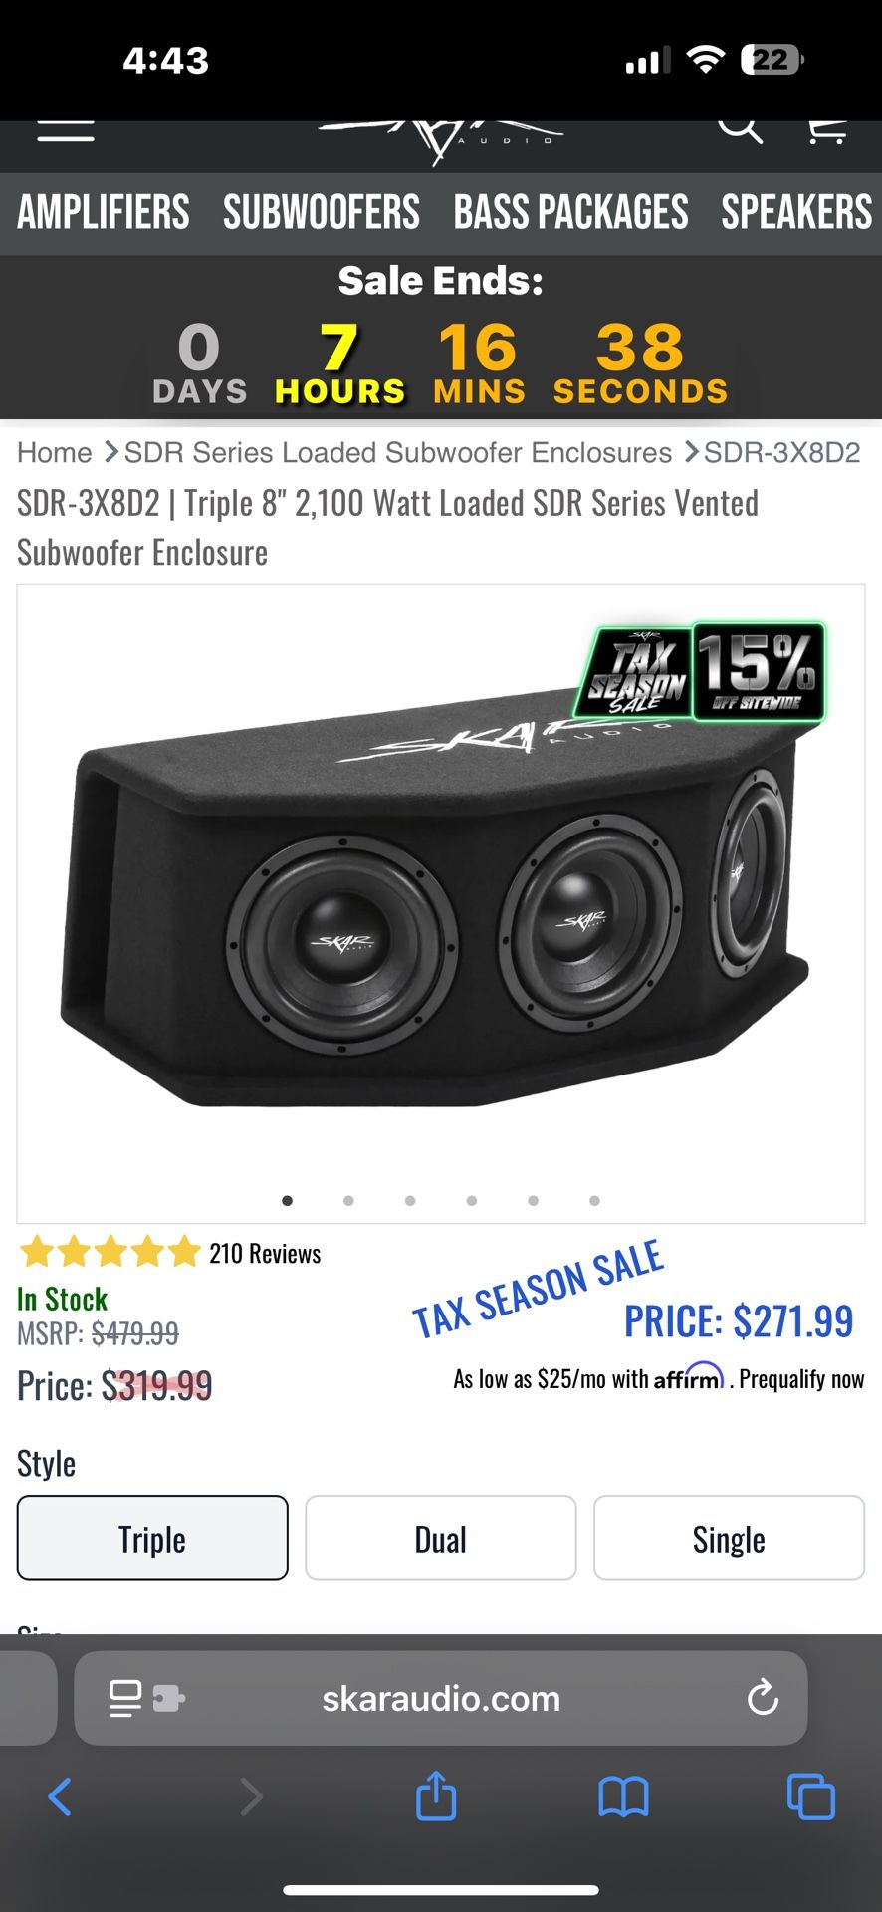Image resolution: width=882 pixels, height=1912 pixels.
Task: Open the Bass Packages menu category
Action: click(570, 212)
